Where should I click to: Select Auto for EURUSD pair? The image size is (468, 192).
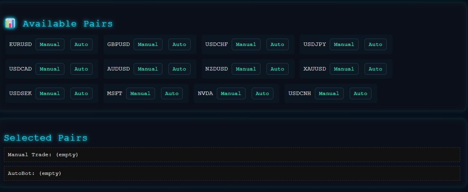[81, 44]
